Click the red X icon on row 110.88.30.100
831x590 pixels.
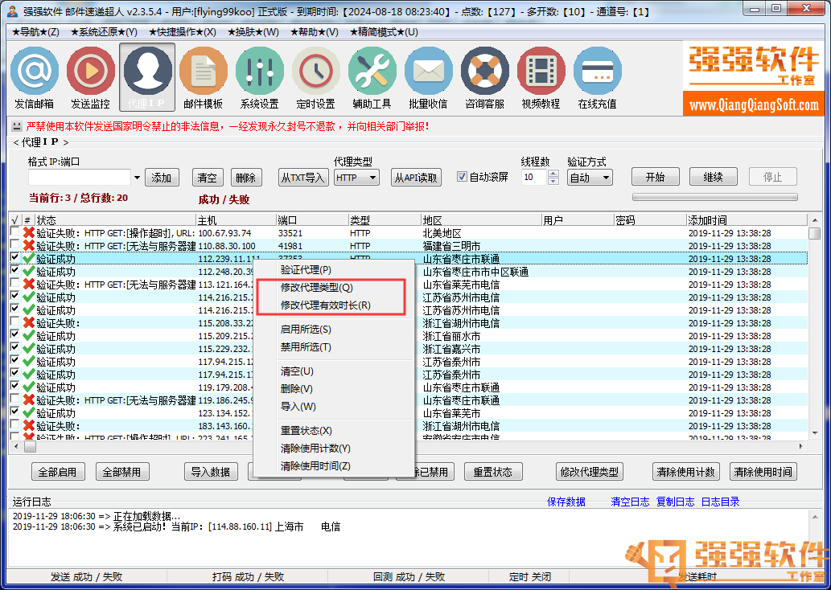(x=29, y=245)
